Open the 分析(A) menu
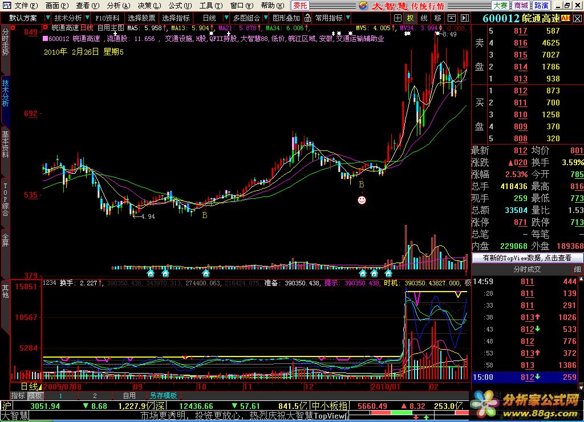Screen dimensions: 584x422 [x=119, y=6]
